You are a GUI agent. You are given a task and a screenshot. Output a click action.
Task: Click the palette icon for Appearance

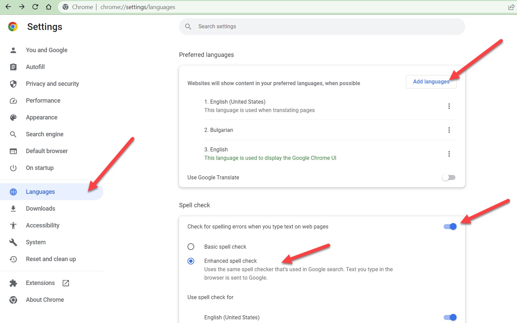[13, 117]
